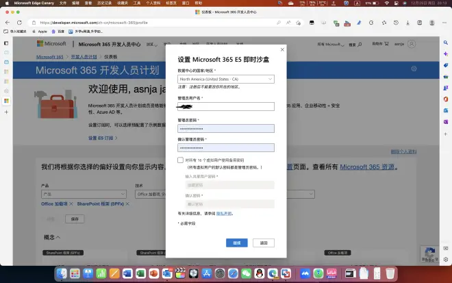452x283 pixels.
Task: Open the Apple bookmark in the favorites bar
Action: click(40, 32)
